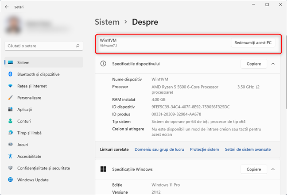Open Setări de sistem avansate link
Viewport: 287px width, 195px height.
click(248, 149)
